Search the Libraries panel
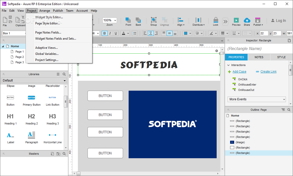 64,74
